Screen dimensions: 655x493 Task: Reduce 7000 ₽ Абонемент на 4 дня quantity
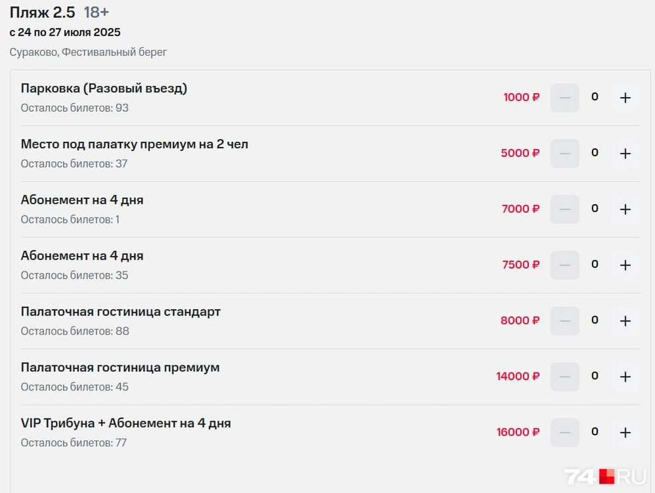point(564,210)
